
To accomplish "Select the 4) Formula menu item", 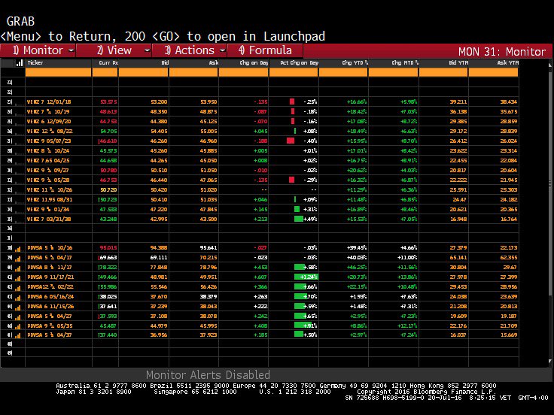I will click(x=266, y=50).
